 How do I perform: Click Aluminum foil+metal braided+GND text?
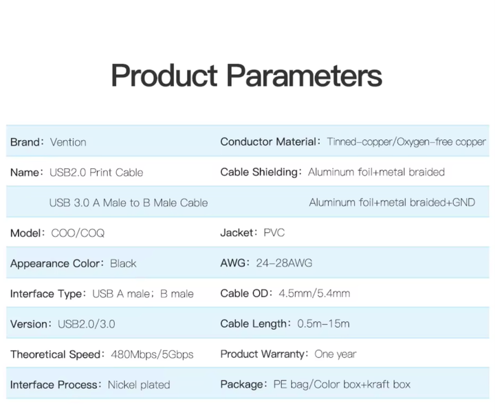pyautogui.click(x=392, y=202)
